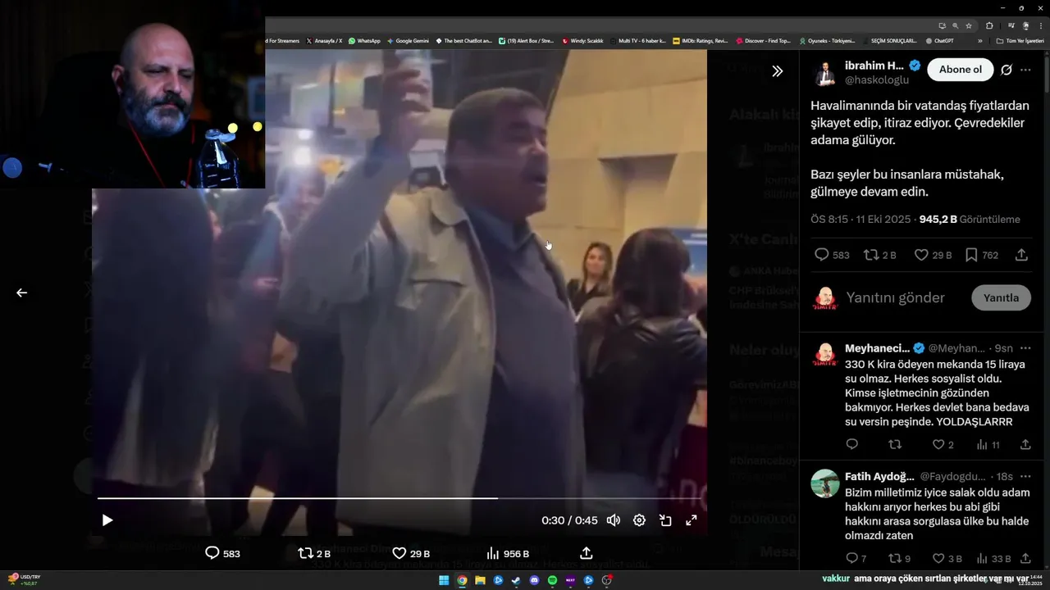Viewport: 1050px width, 590px height.
Task: Share Meyhaneci's comment
Action: click(x=1025, y=444)
